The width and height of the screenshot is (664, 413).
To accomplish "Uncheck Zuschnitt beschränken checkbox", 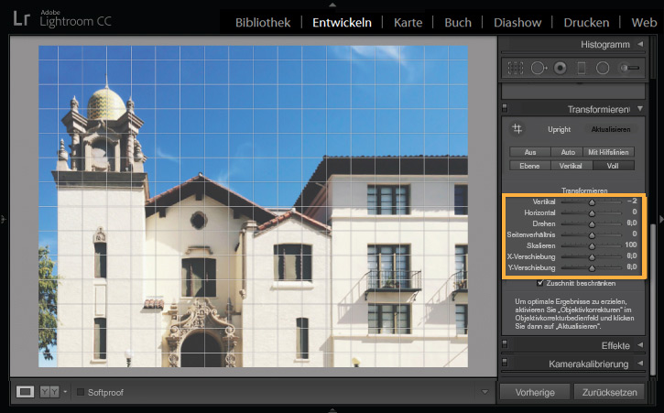I will tap(540, 283).
